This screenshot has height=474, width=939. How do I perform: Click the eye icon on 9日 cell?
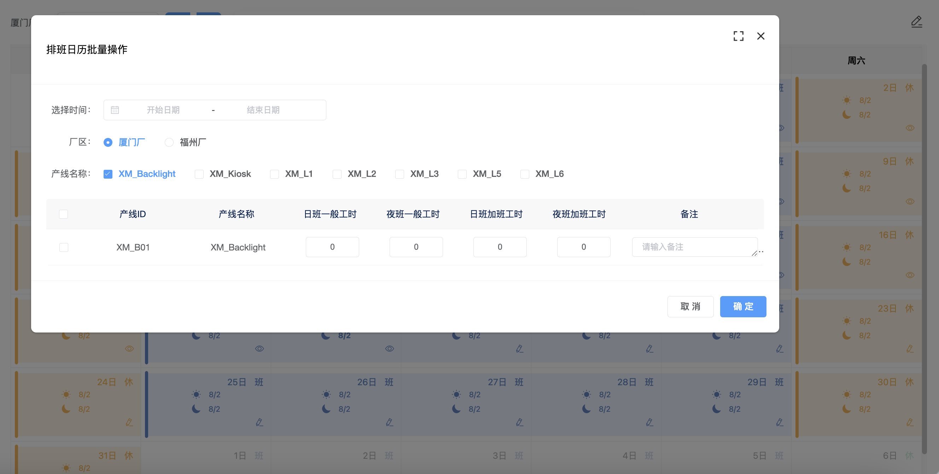pos(910,202)
